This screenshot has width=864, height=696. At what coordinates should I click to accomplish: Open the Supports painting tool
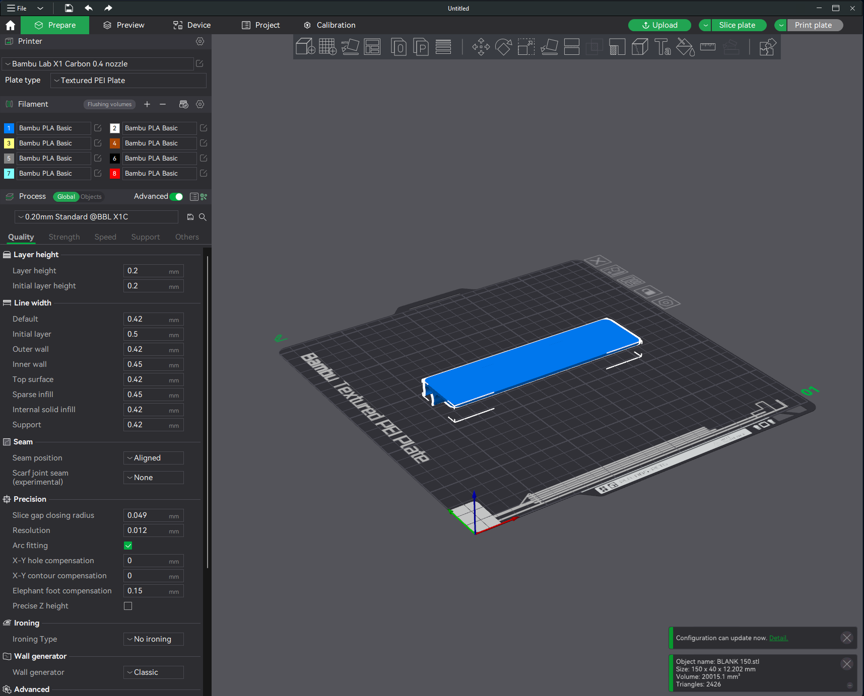click(x=617, y=47)
